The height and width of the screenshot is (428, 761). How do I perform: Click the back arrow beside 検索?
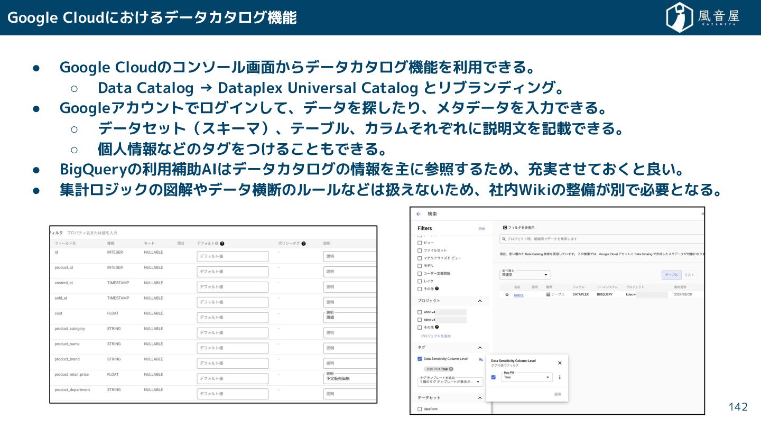coord(419,214)
